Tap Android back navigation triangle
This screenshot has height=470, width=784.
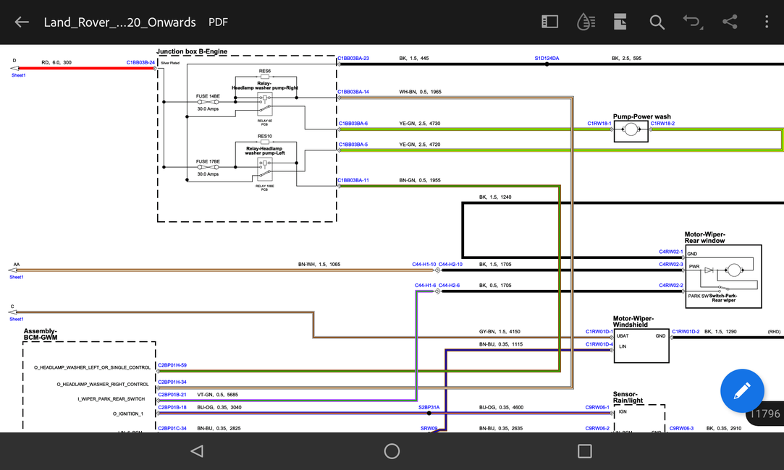197,451
